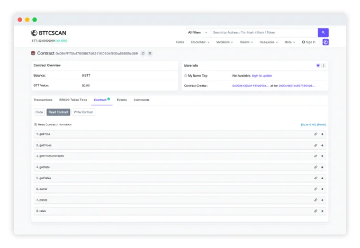The height and width of the screenshot is (248, 360).
Task: Click 'login to update' link
Action: coord(262,76)
